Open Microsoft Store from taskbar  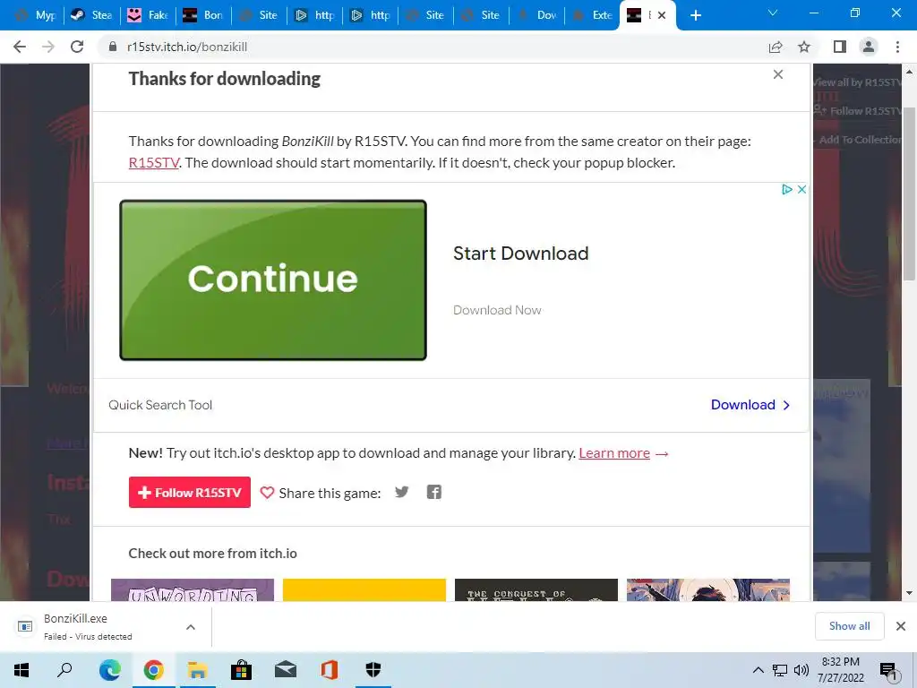click(x=241, y=670)
